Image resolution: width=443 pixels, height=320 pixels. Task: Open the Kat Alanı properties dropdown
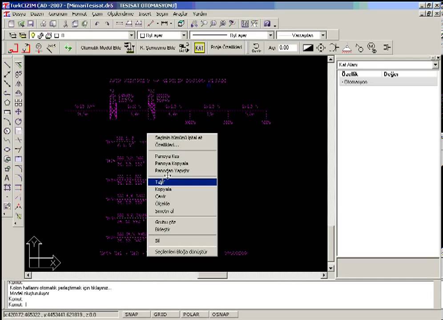point(435,65)
